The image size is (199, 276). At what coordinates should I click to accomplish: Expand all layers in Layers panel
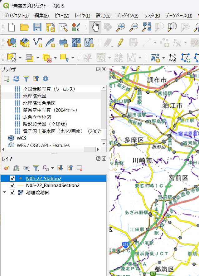click(60, 168)
